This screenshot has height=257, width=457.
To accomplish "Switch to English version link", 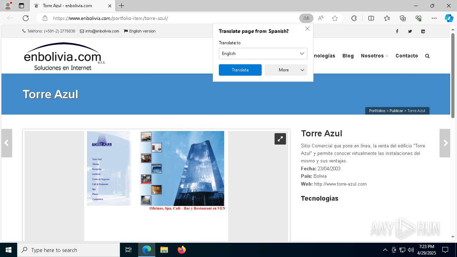I will [x=140, y=31].
